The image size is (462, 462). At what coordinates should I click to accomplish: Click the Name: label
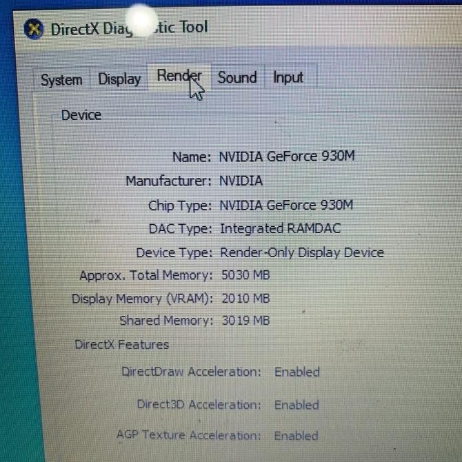pos(192,157)
